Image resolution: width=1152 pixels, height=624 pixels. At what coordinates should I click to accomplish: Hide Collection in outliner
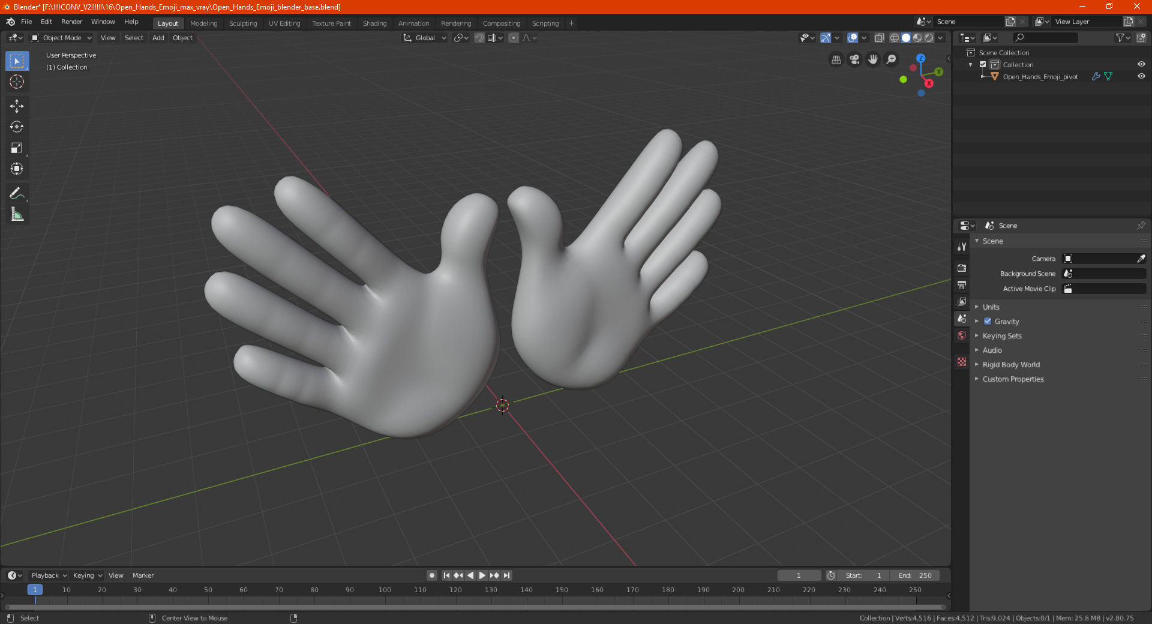tap(1141, 64)
